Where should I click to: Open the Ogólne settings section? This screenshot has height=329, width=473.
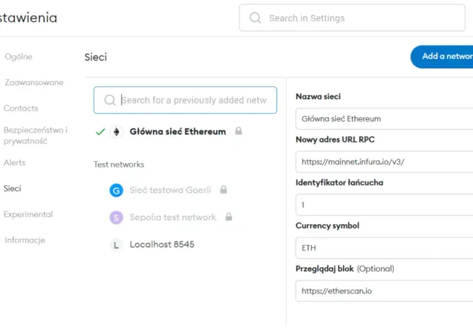tap(18, 57)
